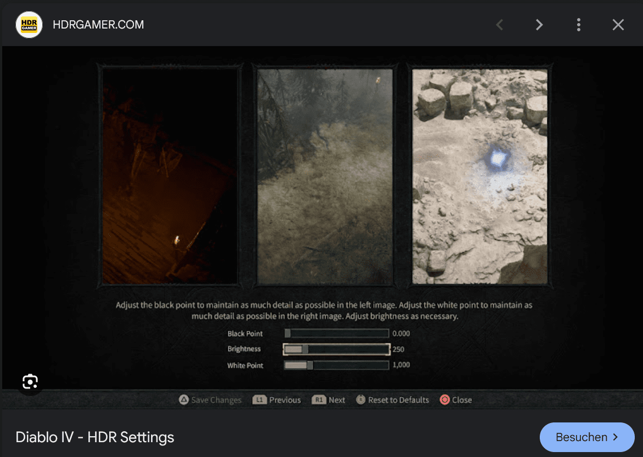643x457 pixels.
Task: Click Reset to Defaults label
Action: tap(398, 400)
